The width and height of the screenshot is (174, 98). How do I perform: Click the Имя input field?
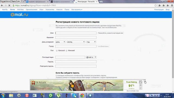76,33
